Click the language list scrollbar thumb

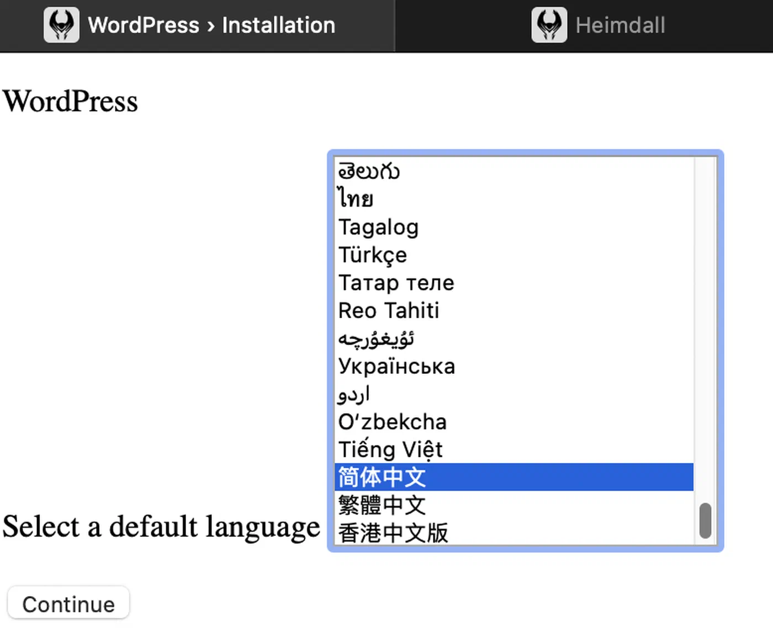coord(705,520)
